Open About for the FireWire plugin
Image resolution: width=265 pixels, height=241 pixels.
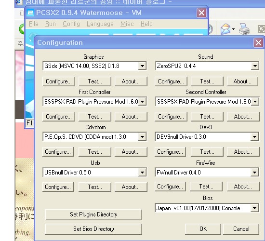tap(243, 187)
